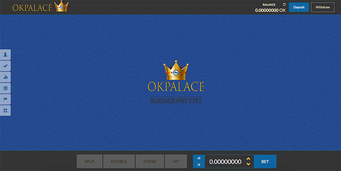
Task: Click the balance value 0.00000000 OK
Action: pos(270,10)
